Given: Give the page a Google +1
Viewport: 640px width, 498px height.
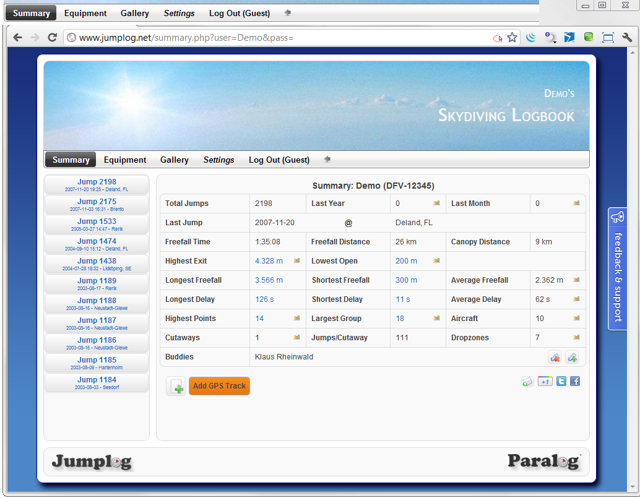Looking at the screenshot, I should click(545, 382).
